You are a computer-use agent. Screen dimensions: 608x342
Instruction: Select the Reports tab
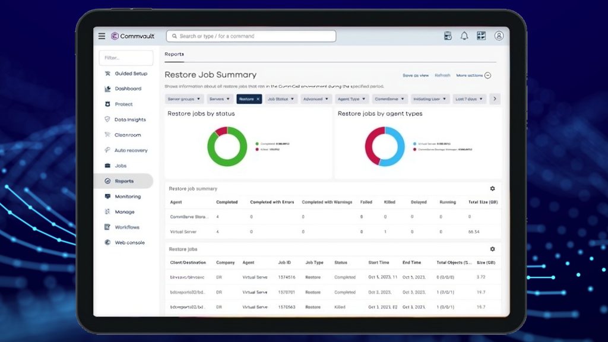pyautogui.click(x=174, y=55)
